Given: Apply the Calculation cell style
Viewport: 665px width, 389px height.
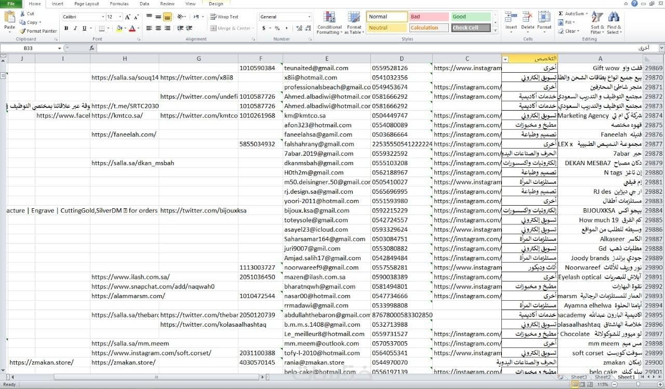Looking at the screenshot, I should point(429,28).
